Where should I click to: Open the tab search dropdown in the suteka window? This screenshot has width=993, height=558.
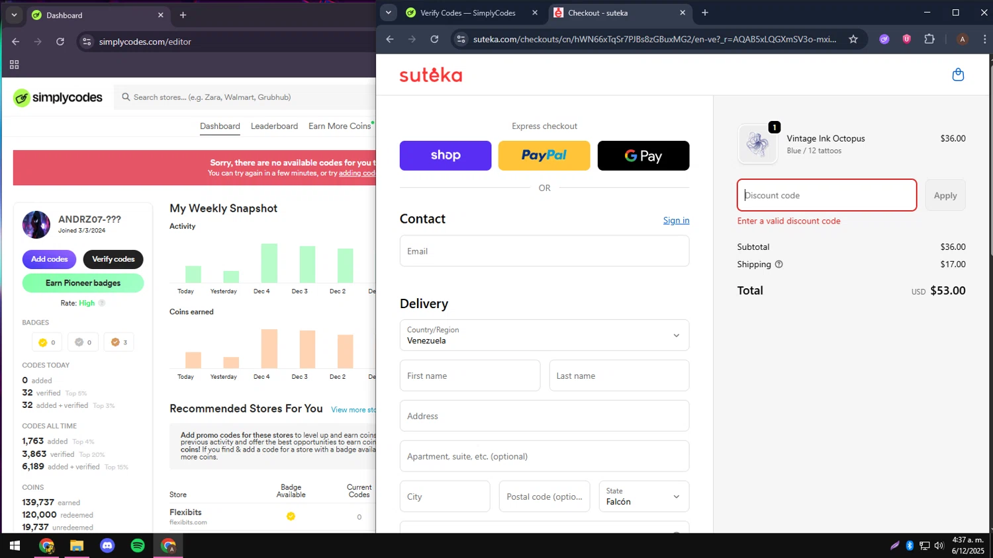(389, 13)
